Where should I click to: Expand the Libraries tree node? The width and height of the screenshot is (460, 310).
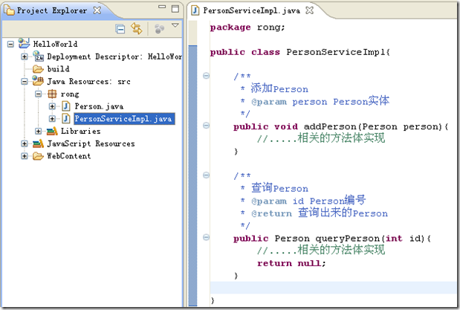pos(39,131)
